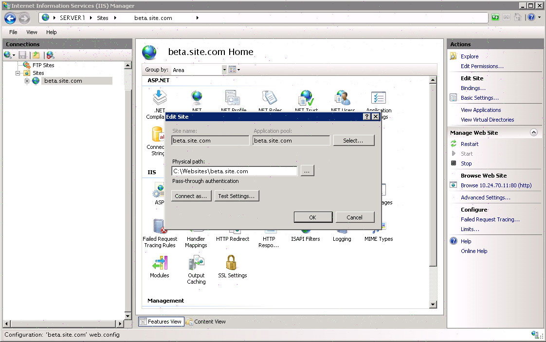This screenshot has height=342, width=546.
Task: Open the File menu
Action: coord(13,32)
